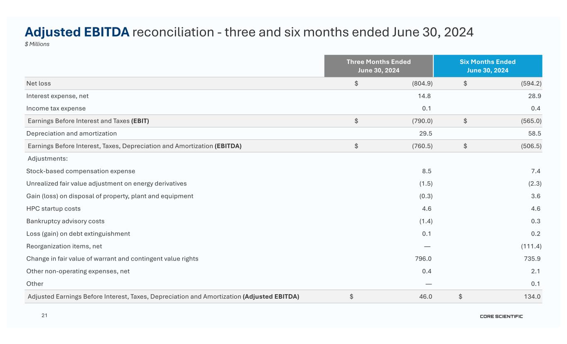Click the Core Scientific logo
The height and width of the screenshot is (344, 567).
[501, 317]
